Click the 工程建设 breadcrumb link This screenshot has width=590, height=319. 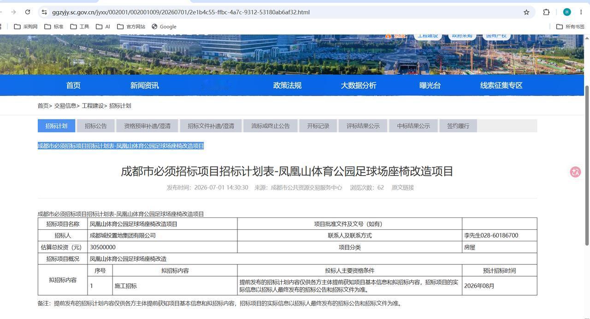(x=93, y=106)
